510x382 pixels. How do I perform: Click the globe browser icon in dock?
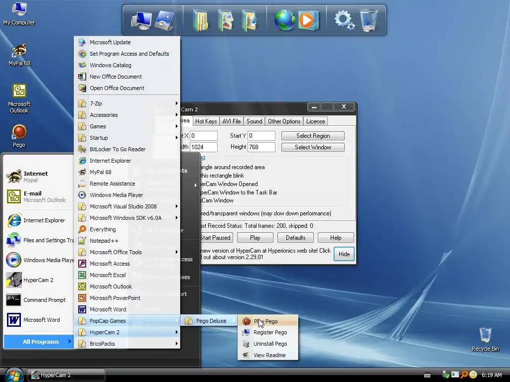coord(284,20)
